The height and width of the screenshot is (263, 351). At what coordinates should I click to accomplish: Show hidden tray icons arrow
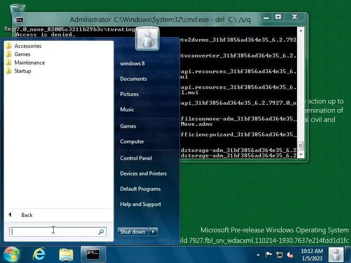coord(258,255)
